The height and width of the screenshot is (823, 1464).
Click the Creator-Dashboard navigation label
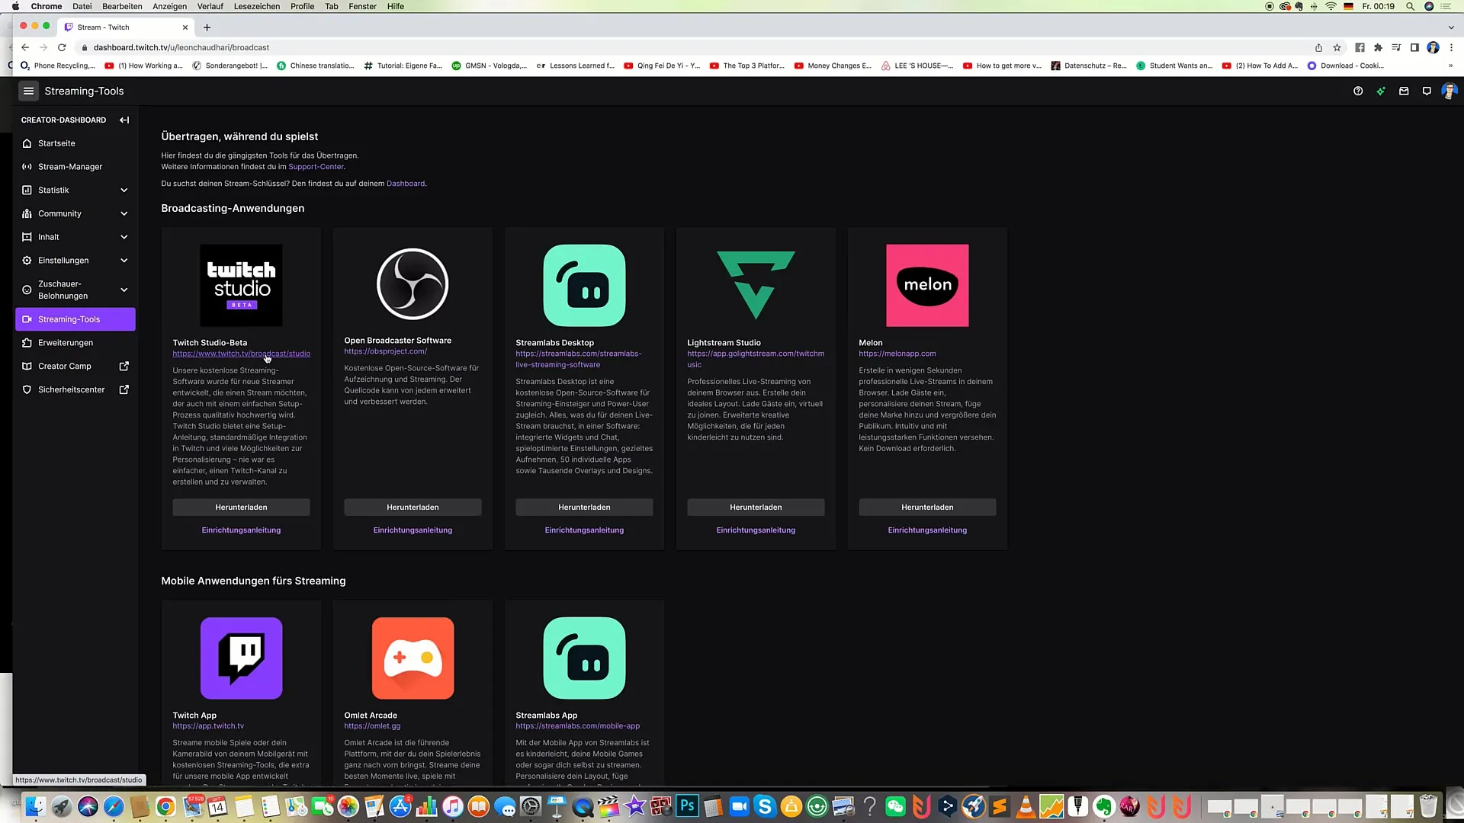tap(63, 120)
